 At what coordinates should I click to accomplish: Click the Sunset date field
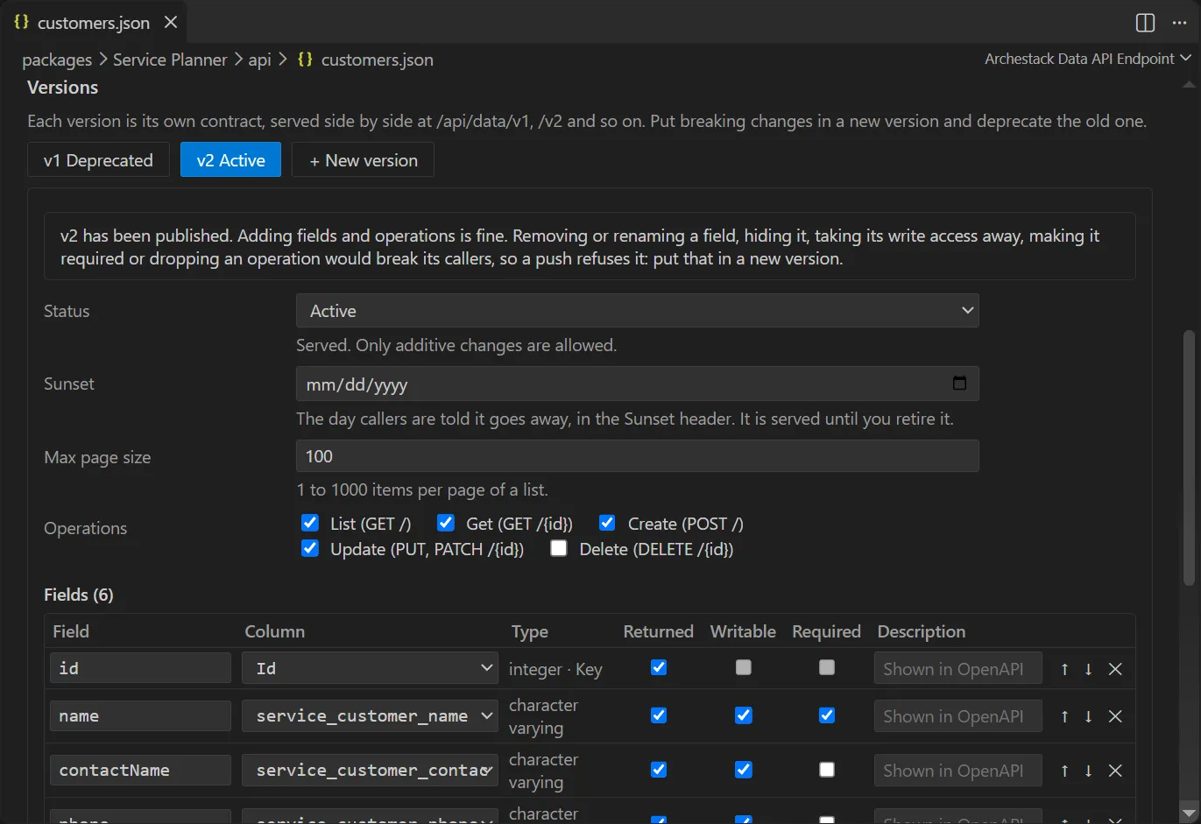tap(638, 384)
